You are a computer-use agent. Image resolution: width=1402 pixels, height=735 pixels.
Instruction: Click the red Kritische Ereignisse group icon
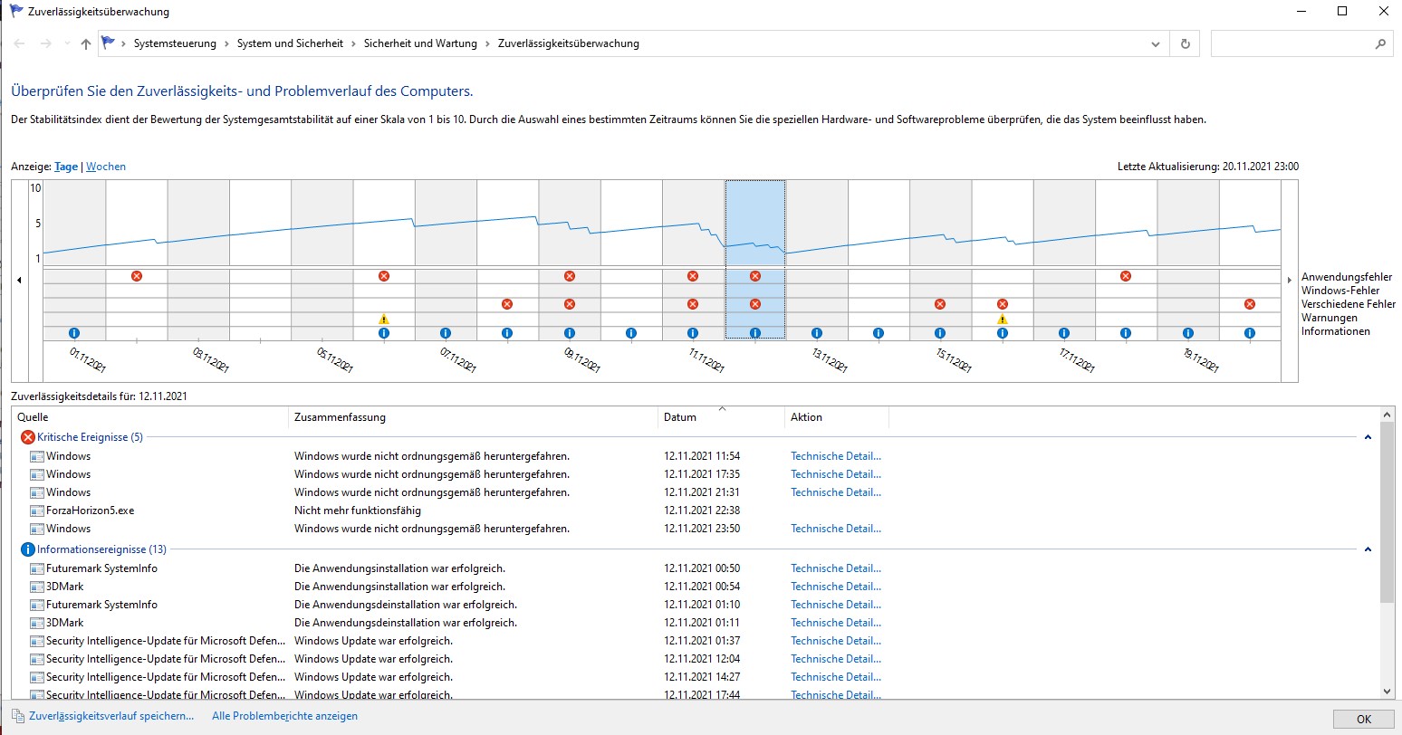point(27,437)
